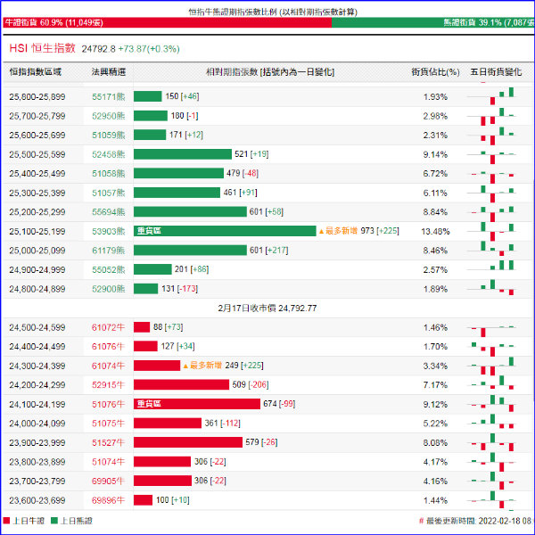Click the green 上日熊證 legend square

(53, 521)
